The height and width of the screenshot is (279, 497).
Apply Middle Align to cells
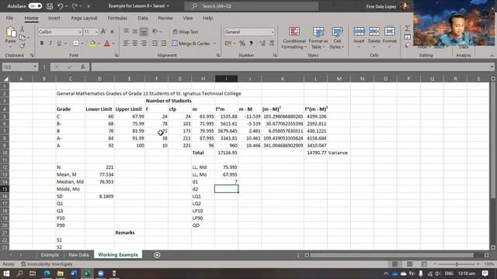(x=135, y=32)
